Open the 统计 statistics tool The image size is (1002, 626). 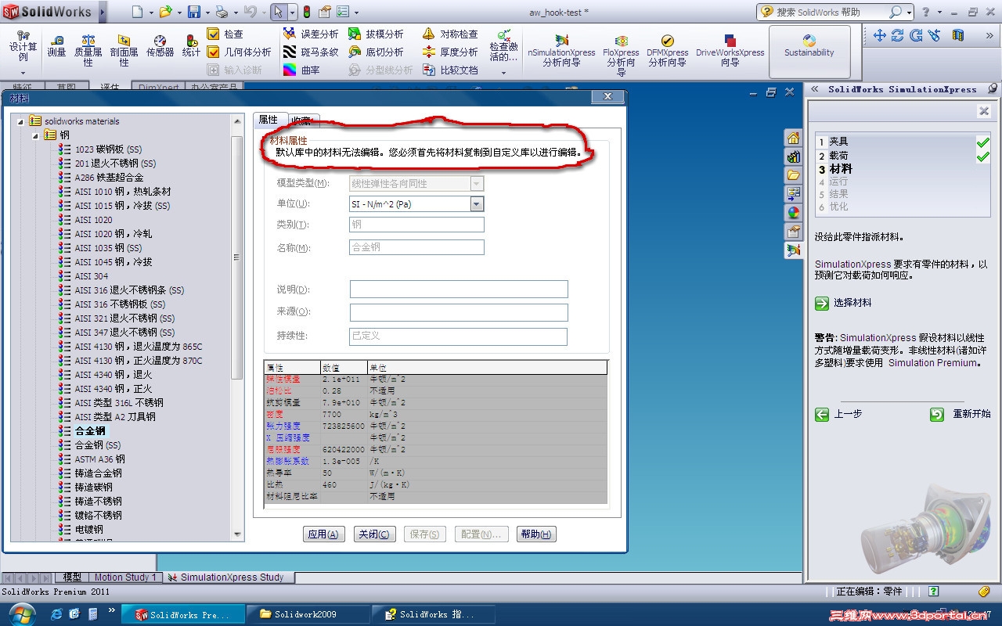191,45
